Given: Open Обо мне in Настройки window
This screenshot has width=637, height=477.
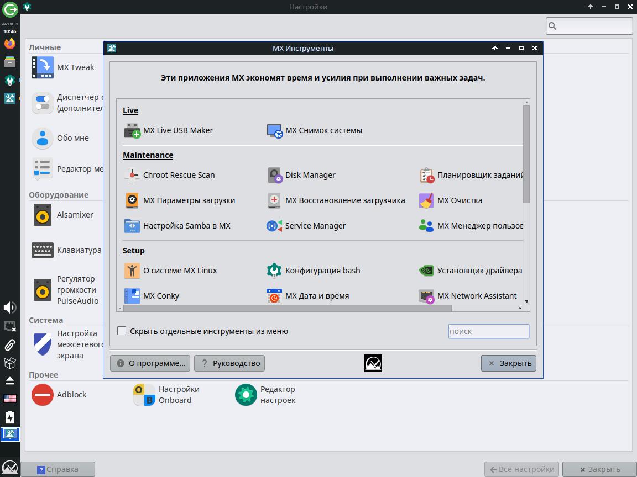Looking at the screenshot, I should [60, 138].
